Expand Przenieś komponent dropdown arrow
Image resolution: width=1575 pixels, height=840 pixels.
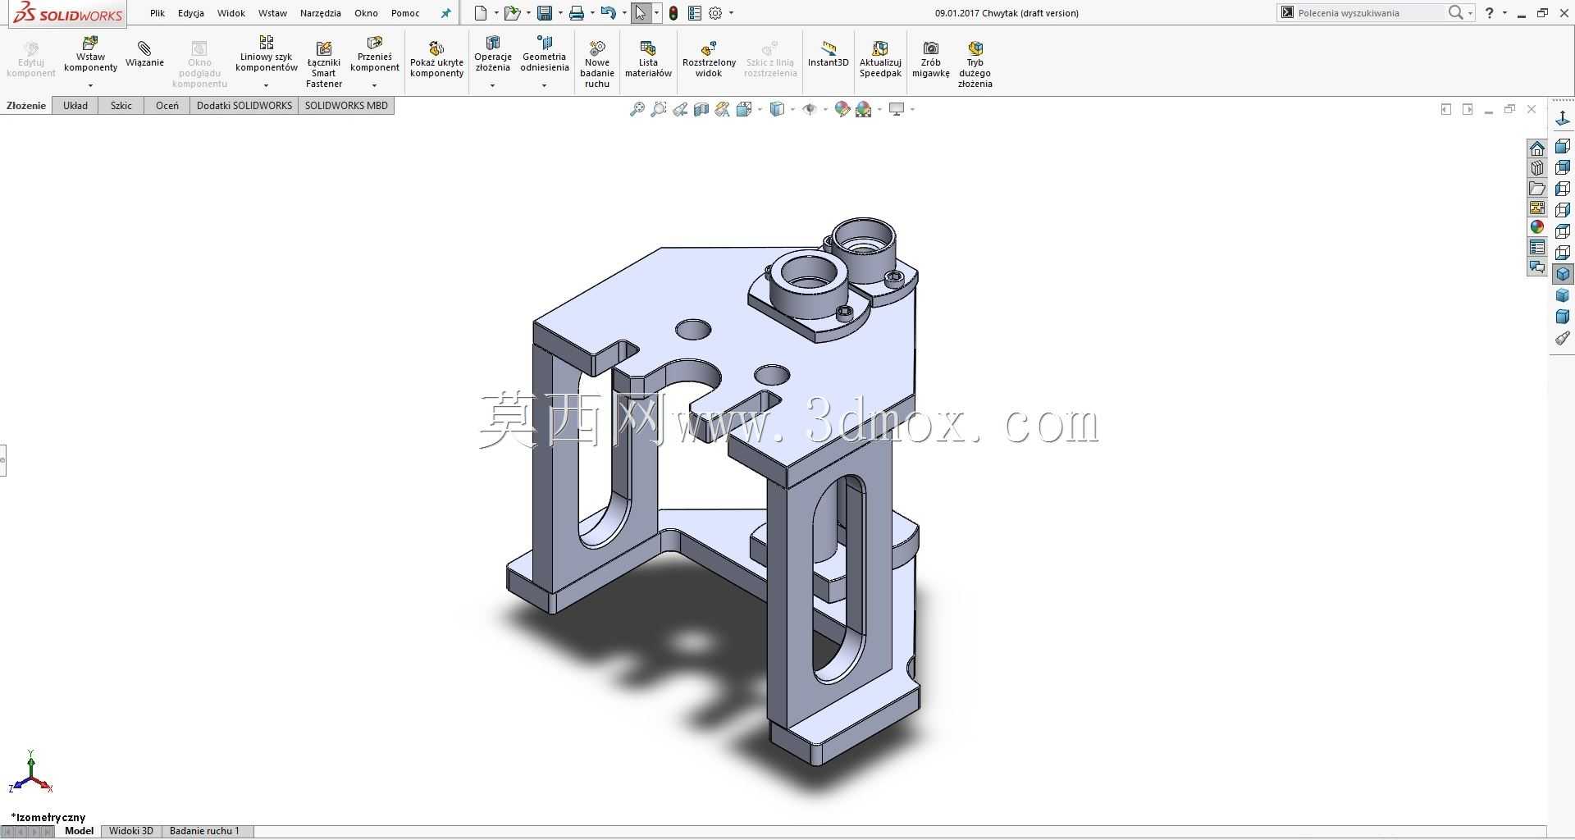pos(375,85)
